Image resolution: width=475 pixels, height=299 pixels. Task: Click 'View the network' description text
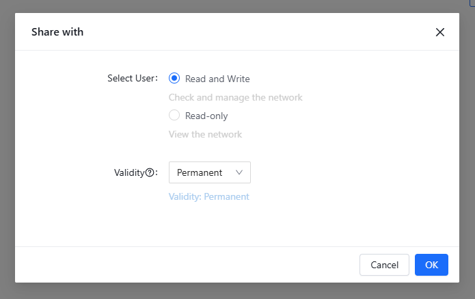[x=205, y=134]
